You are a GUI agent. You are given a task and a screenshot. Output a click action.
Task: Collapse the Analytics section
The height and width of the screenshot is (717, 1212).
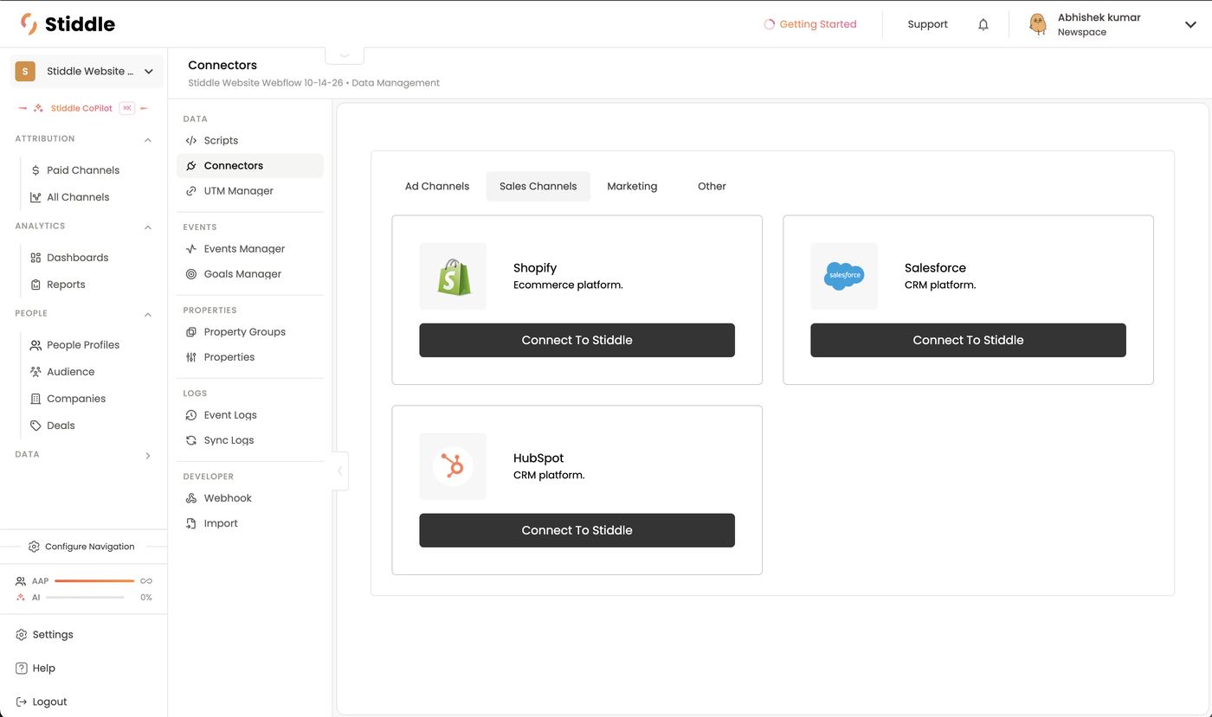click(x=148, y=227)
